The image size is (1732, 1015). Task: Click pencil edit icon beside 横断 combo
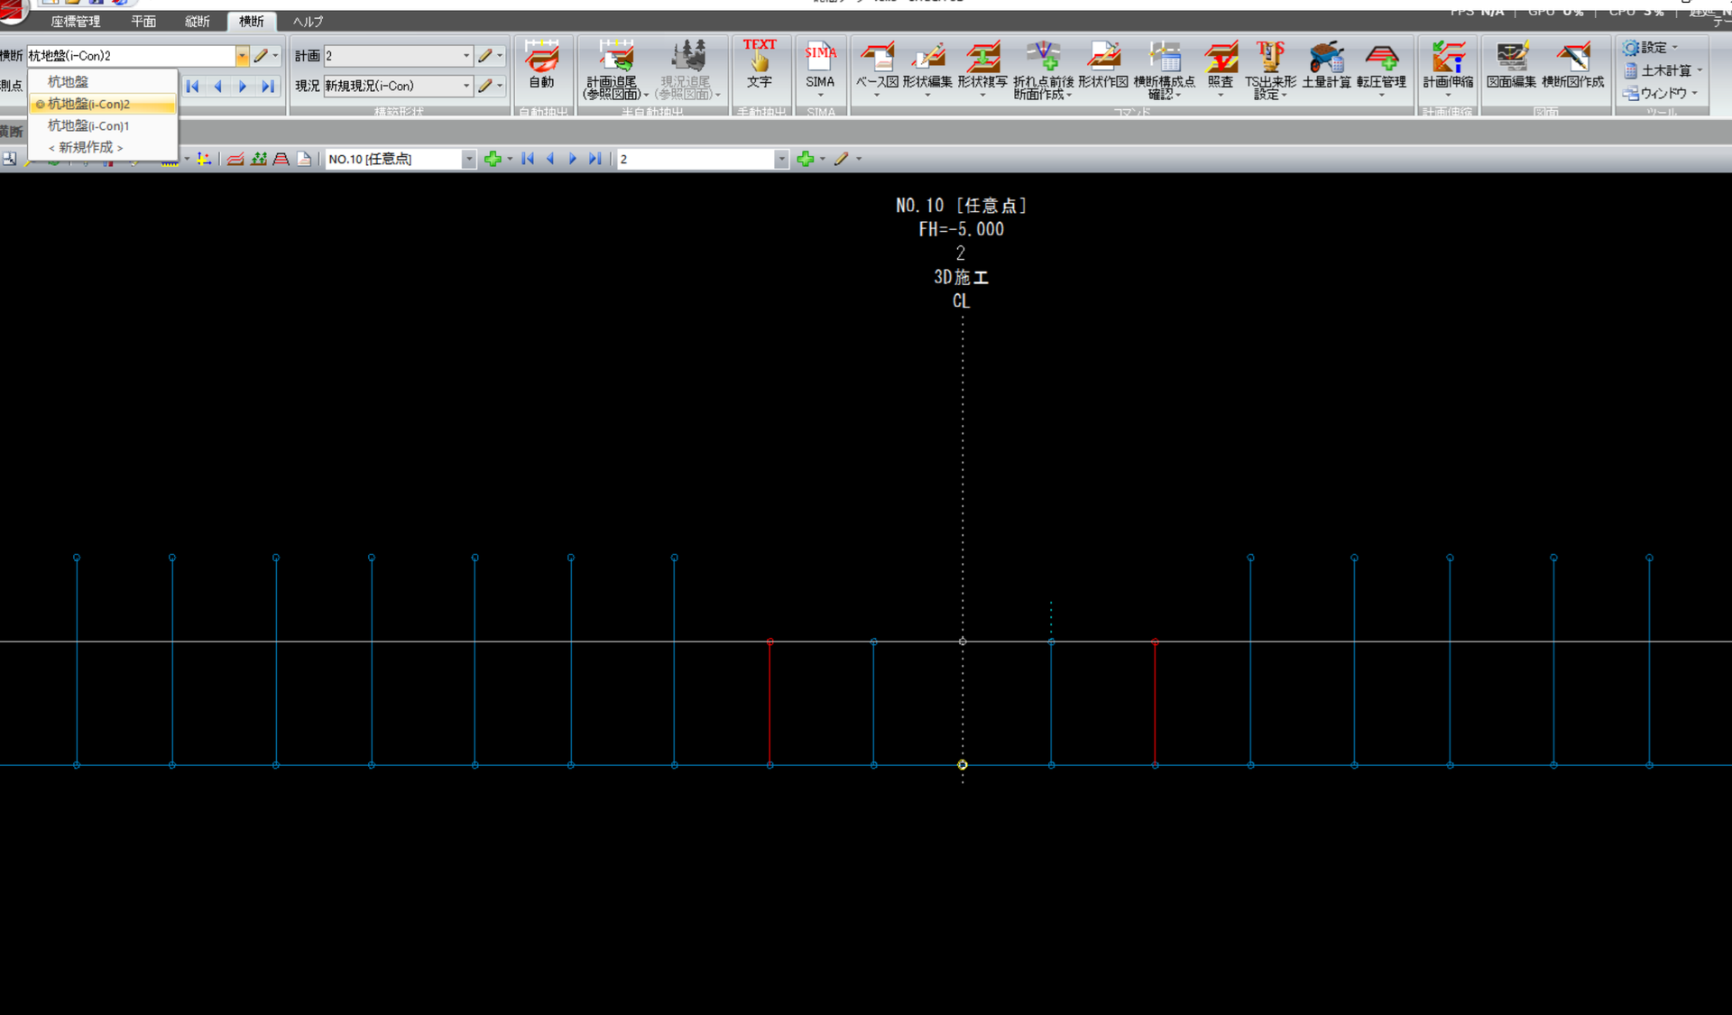(x=261, y=56)
